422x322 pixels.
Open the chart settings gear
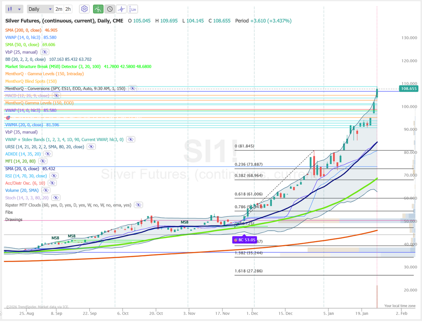point(84,9)
